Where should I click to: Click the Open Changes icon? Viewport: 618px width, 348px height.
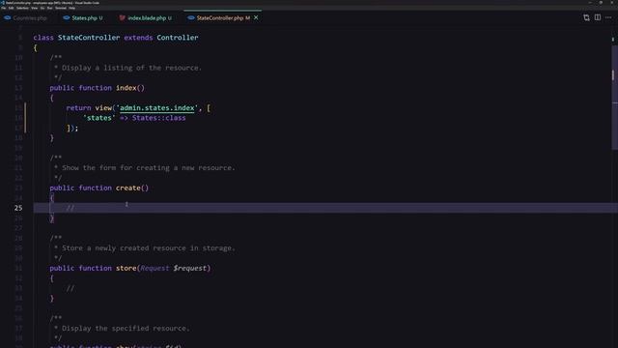coord(586,17)
